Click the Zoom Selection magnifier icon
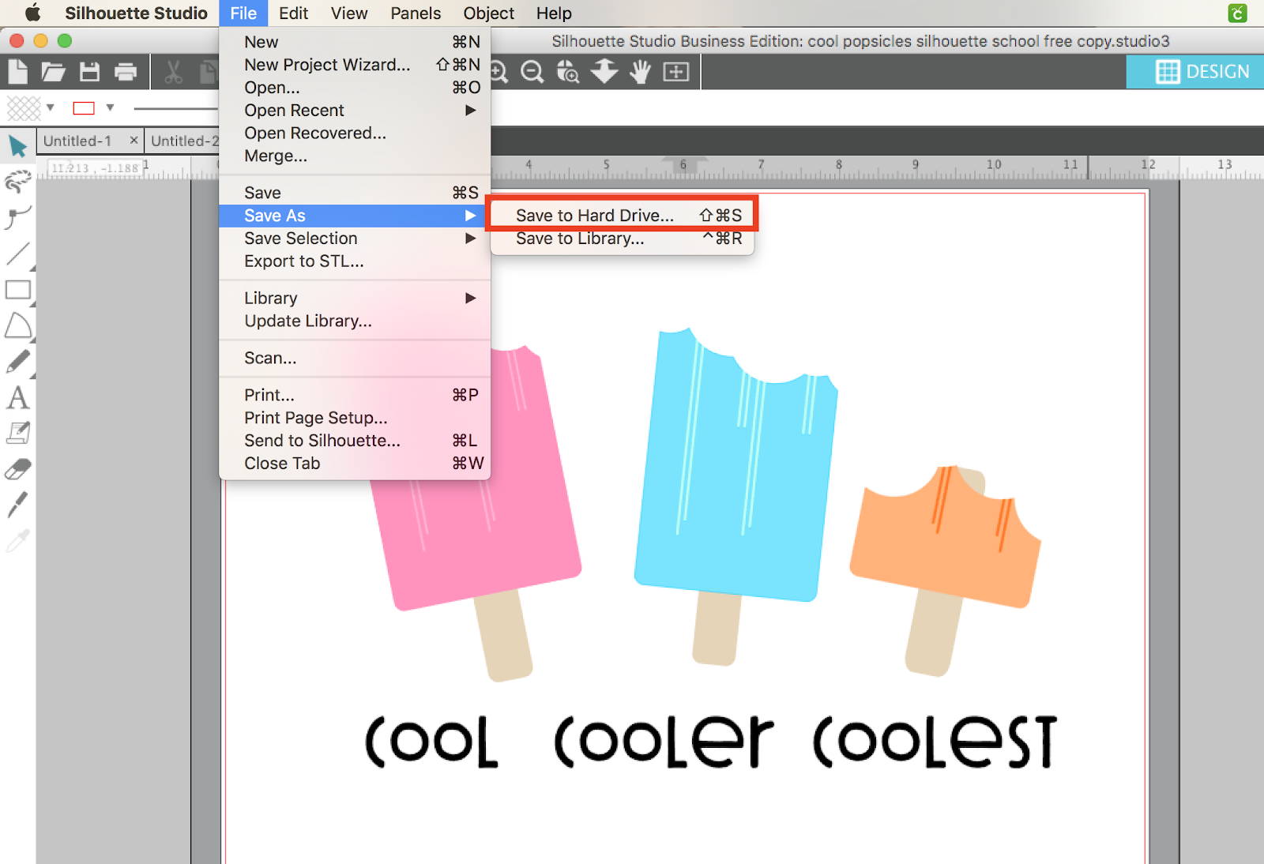This screenshot has width=1264, height=864. [x=568, y=72]
